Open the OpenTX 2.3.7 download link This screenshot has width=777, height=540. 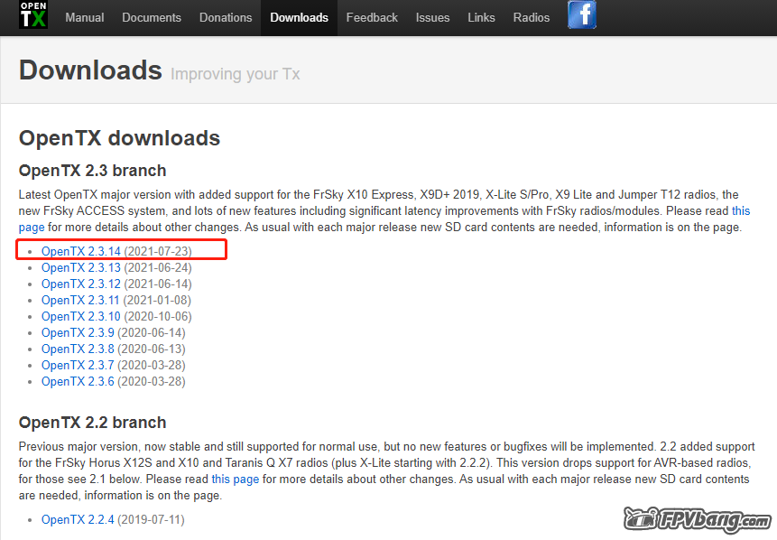click(78, 366)
